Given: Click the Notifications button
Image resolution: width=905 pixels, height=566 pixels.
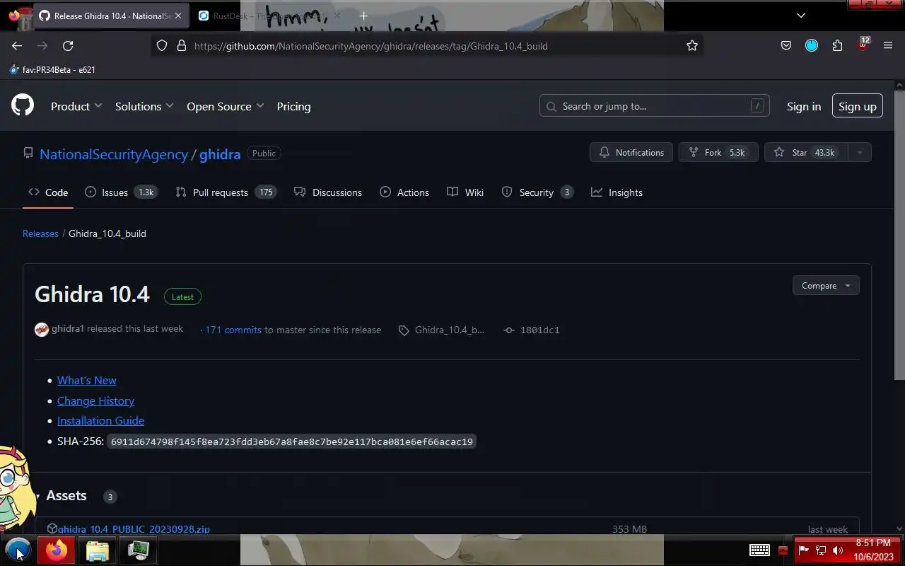Looking at the screenshot, I should 631,153.
